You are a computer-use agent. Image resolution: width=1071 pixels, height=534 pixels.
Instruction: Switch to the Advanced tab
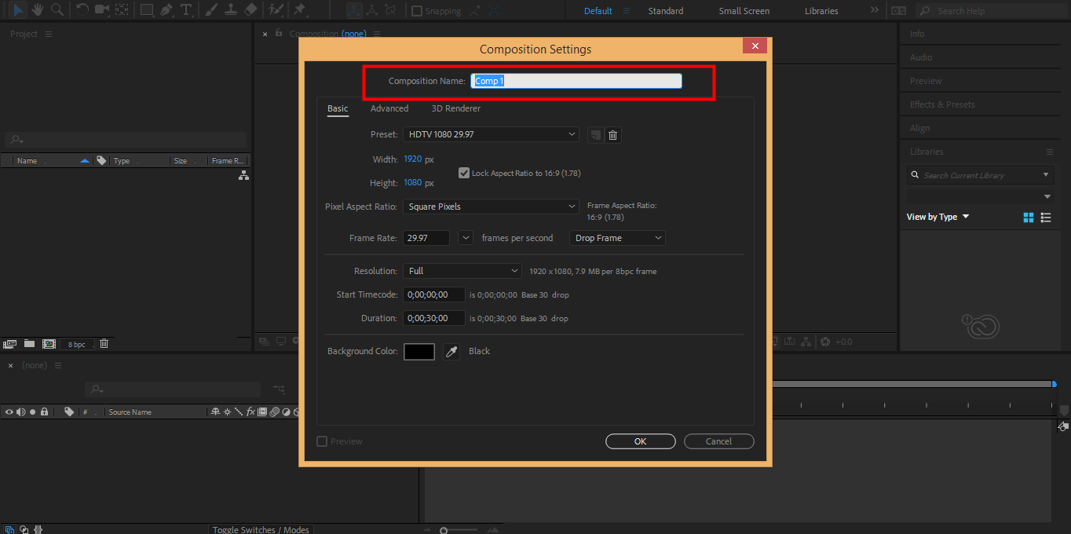pyautogui.click(x=389, y=108)
